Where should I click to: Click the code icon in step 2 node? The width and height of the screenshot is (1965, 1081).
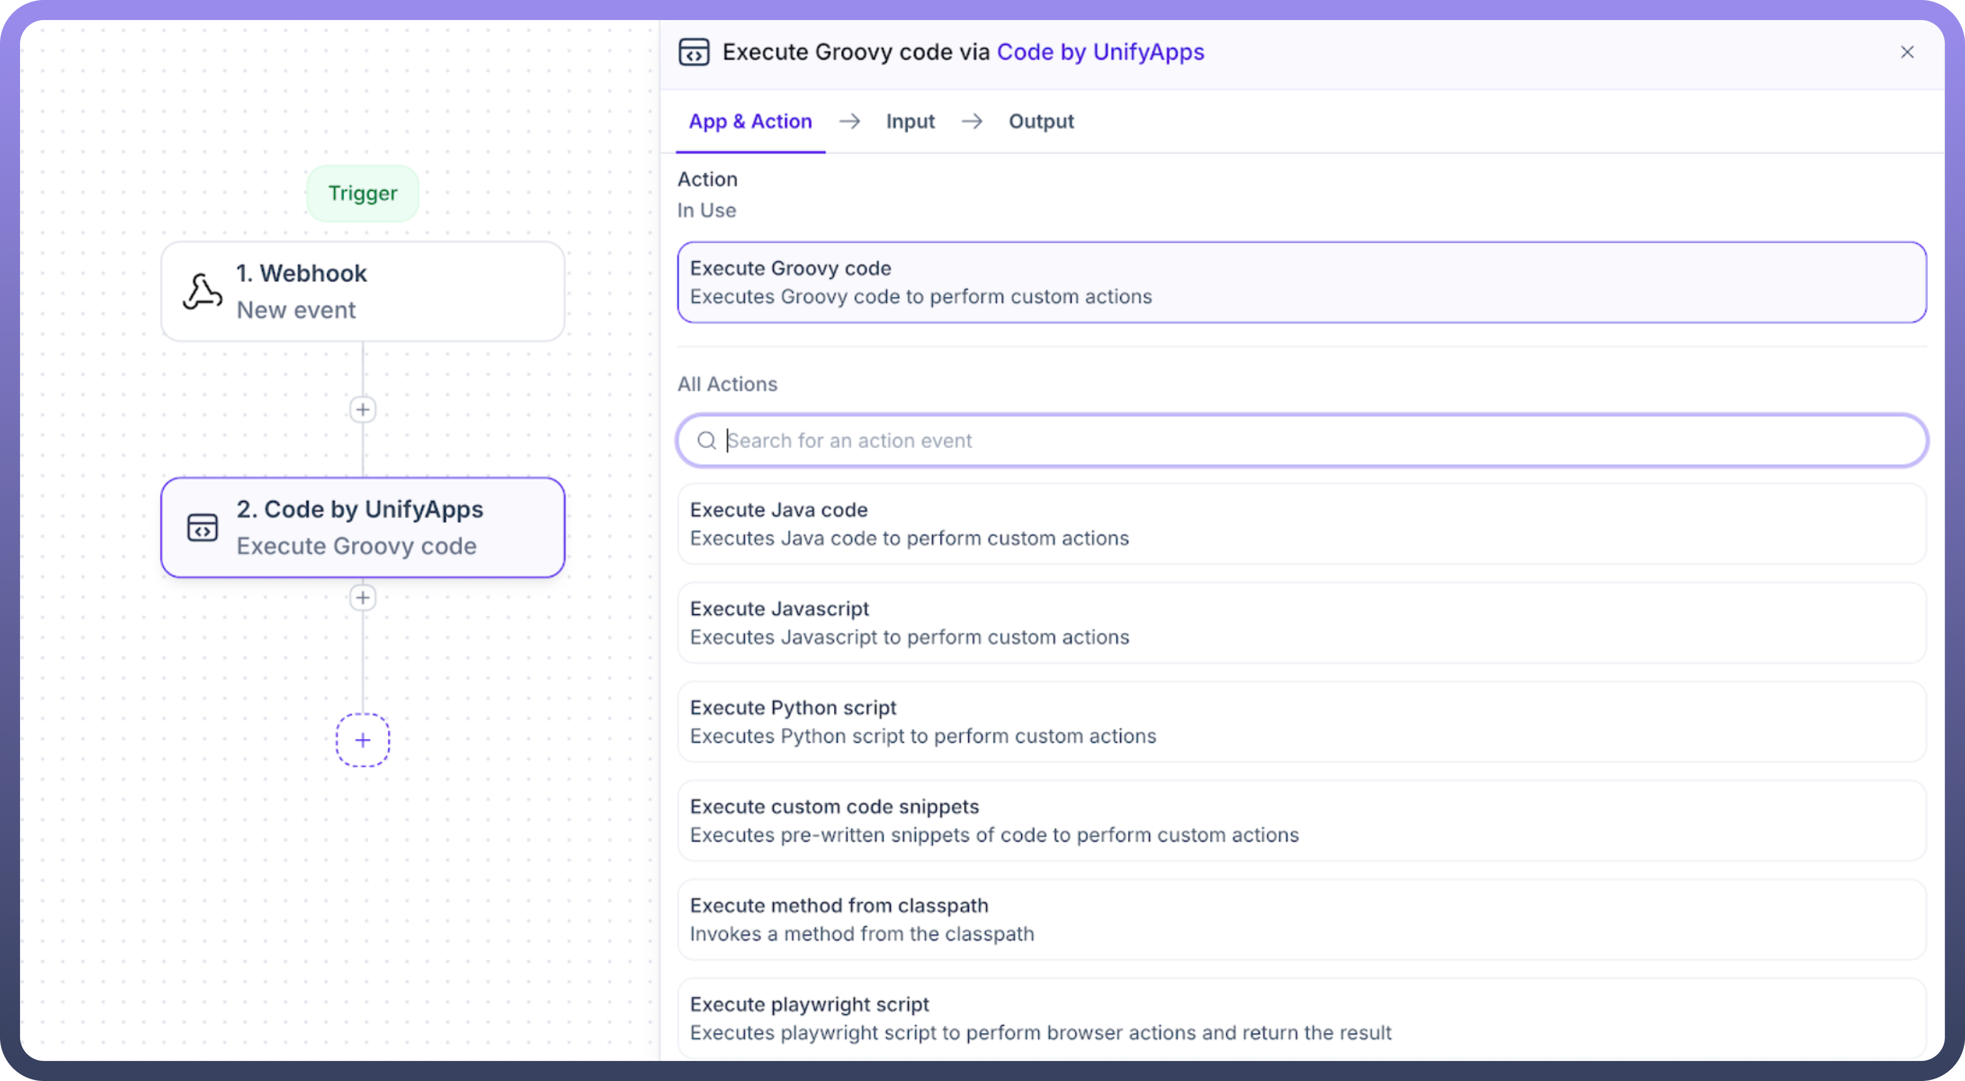[x=202, y=527]
